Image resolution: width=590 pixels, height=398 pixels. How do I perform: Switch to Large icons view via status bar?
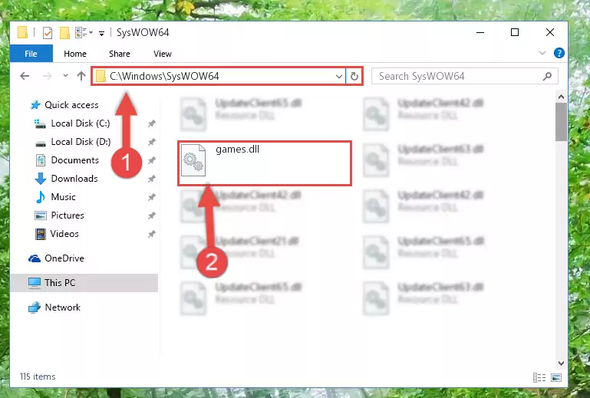[556, 377]
